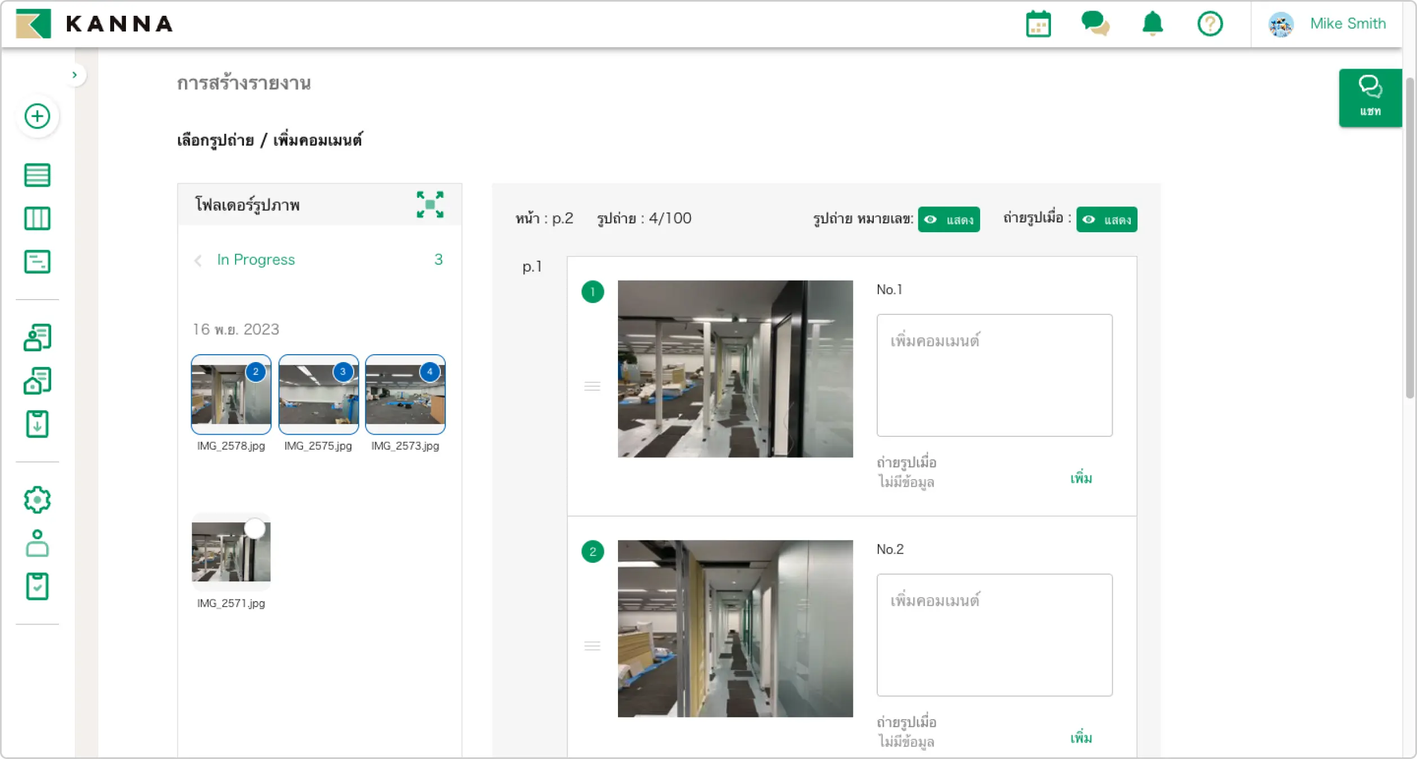Click add date link for photo No.1
1417x759 pixels.
pyautogui.click(x=1080, y=478)
